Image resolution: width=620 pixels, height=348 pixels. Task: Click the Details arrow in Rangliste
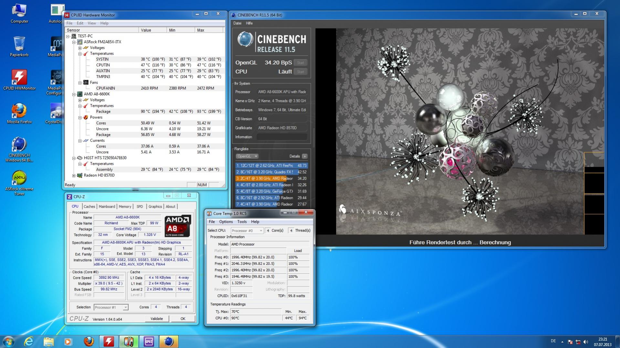click(305, 156)
